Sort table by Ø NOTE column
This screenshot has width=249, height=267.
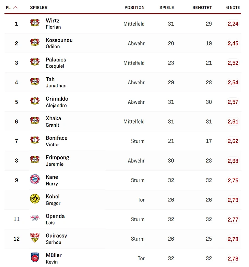(x=233, y=8)
